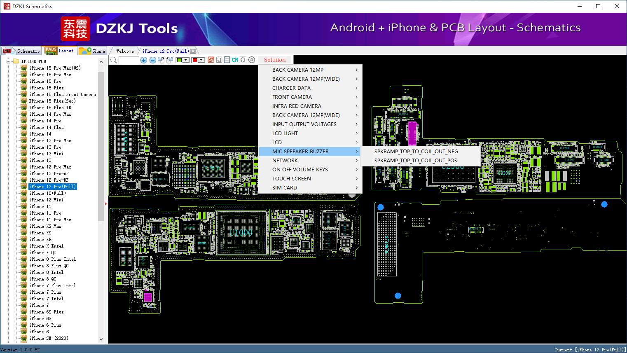Viewport: 627px width, 353px height.
Task: Expand the BACK CAMERA 12MP submenu arrow
Action: coord(356,70)
